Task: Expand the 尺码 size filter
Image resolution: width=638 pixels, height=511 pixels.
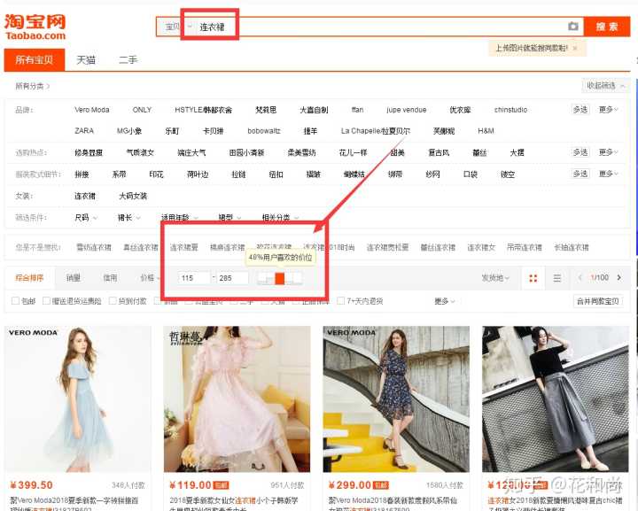Action: (85, 217)
